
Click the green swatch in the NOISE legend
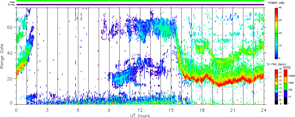point(286,87)
